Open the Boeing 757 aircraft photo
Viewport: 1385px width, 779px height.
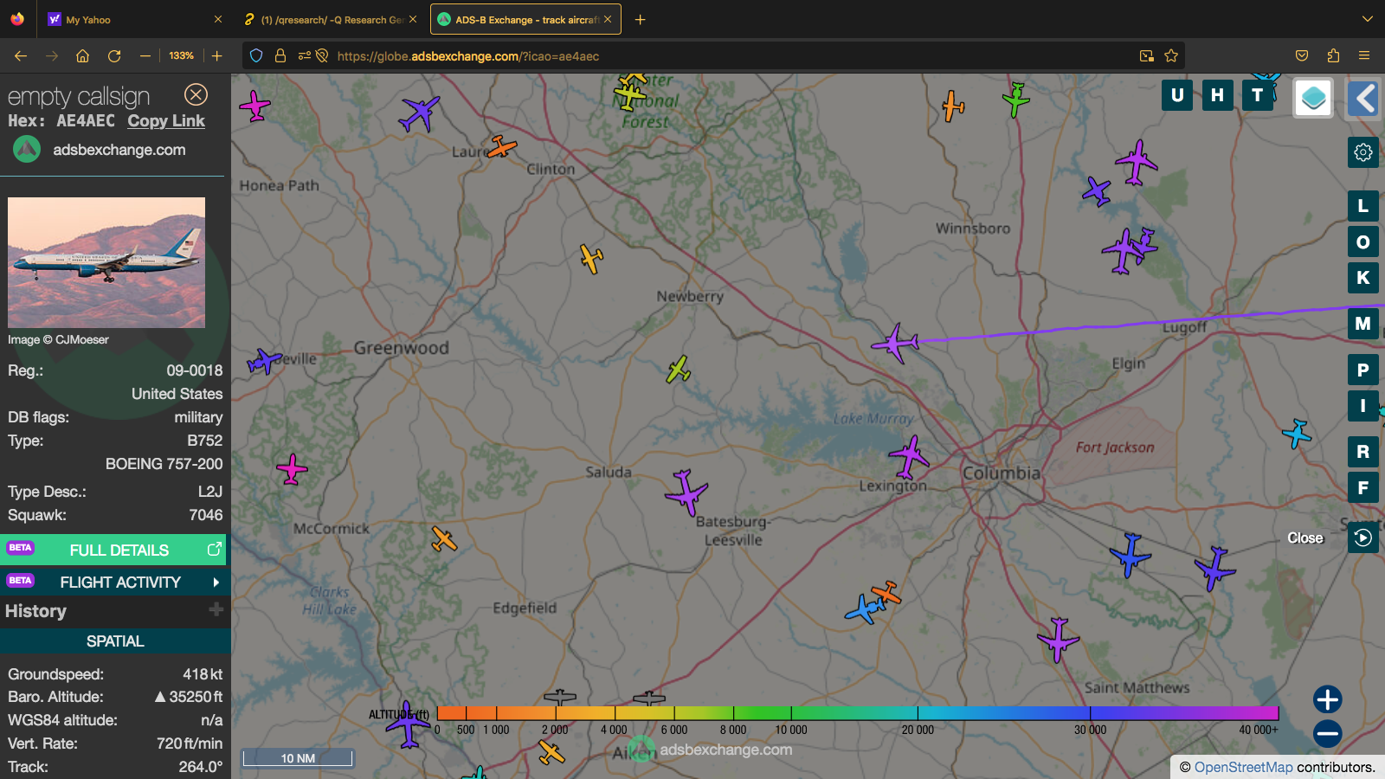pyautogui.click(x=106, y=262)
